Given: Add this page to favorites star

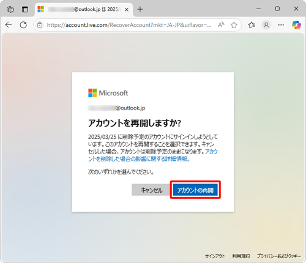Looking at the screenshot, I should click(234, 25).
